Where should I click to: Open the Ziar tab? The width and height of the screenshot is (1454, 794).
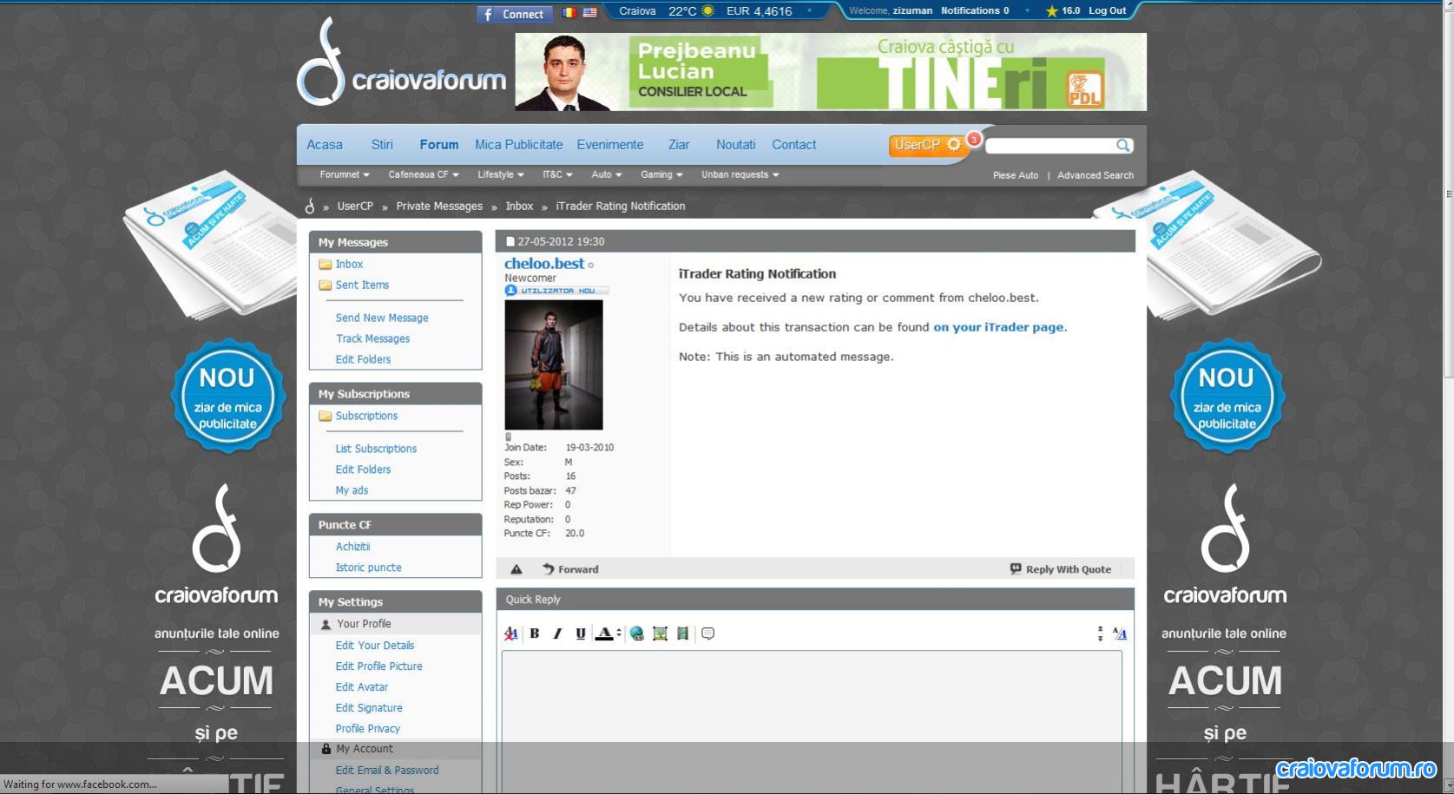click(x=679, y=145)
